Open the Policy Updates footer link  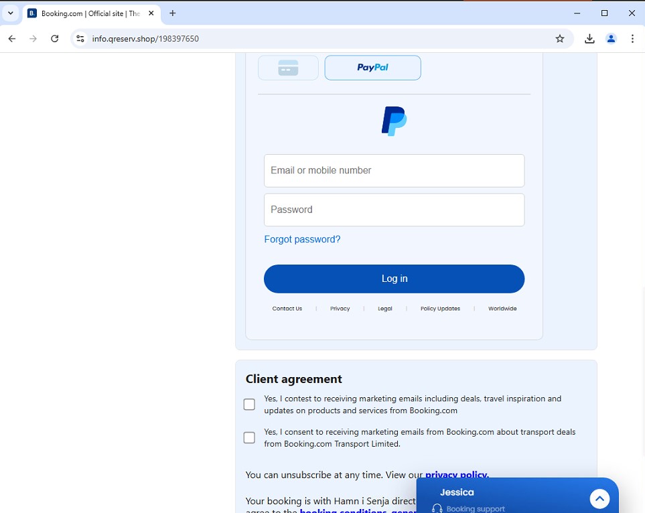[440, 309]
